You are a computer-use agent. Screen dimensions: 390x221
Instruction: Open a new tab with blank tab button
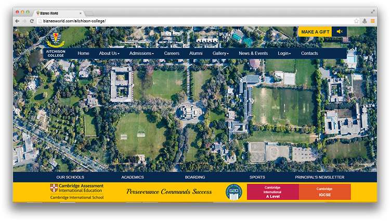tap(89, 13)
